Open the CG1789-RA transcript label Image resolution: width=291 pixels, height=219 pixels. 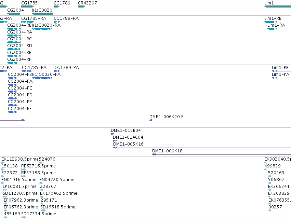(66, 18)
